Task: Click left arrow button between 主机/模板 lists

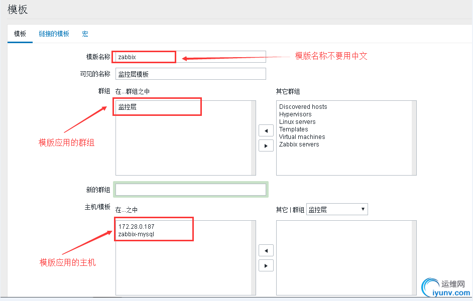Action: tap(266, 250)
